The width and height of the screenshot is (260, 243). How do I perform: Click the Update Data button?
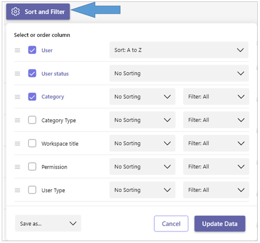click(220, 223)
